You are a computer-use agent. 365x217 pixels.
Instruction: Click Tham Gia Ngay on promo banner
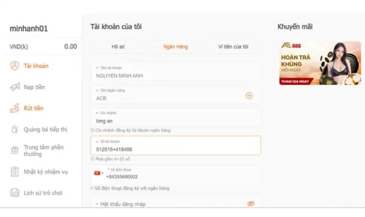(x=295, y=81)
